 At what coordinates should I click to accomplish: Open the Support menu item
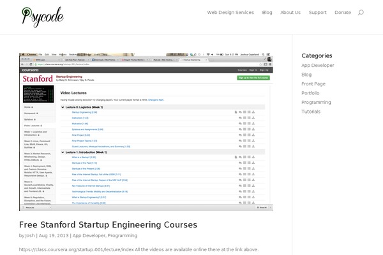coord(317,13)
